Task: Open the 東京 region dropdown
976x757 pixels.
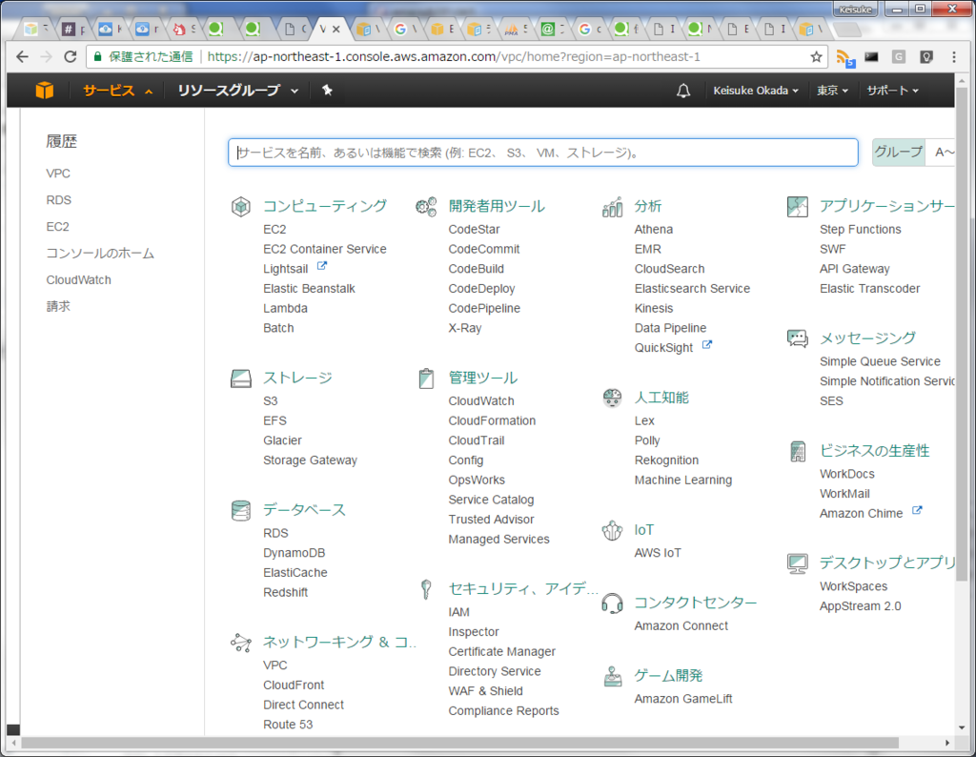Action: click(x=832, y=91)
